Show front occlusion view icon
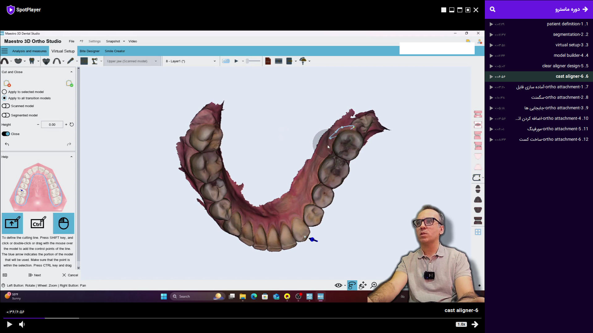 coord(478,114)
